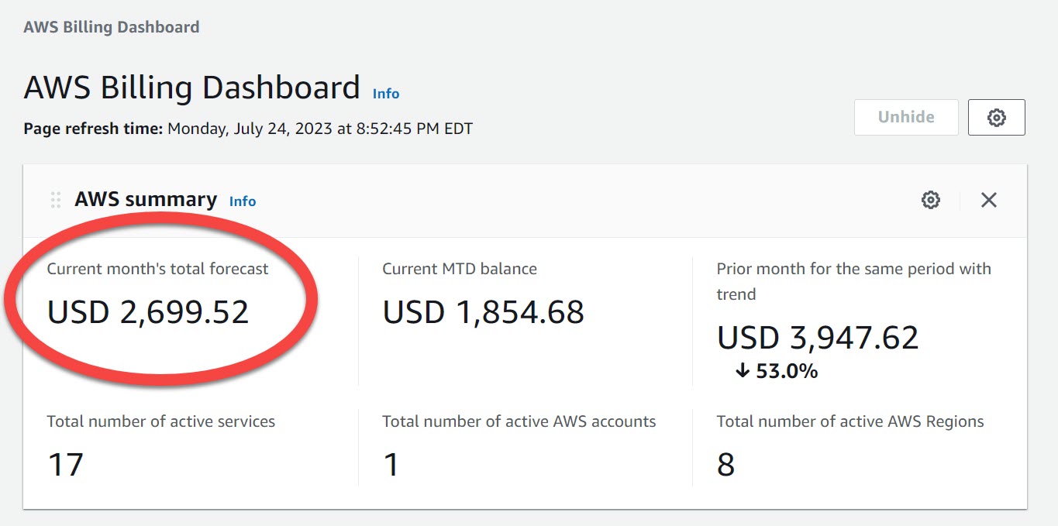Click the AWS Billing Dashboard breadcrumb
This screenshot has height=526, width=1058.
(112, 27)
